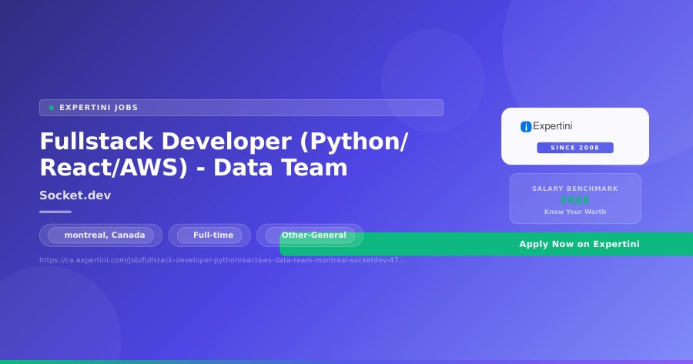Click the Expertini logo icon
The height and width of the screenshot is (364, 693).
(x=525, y=126)
